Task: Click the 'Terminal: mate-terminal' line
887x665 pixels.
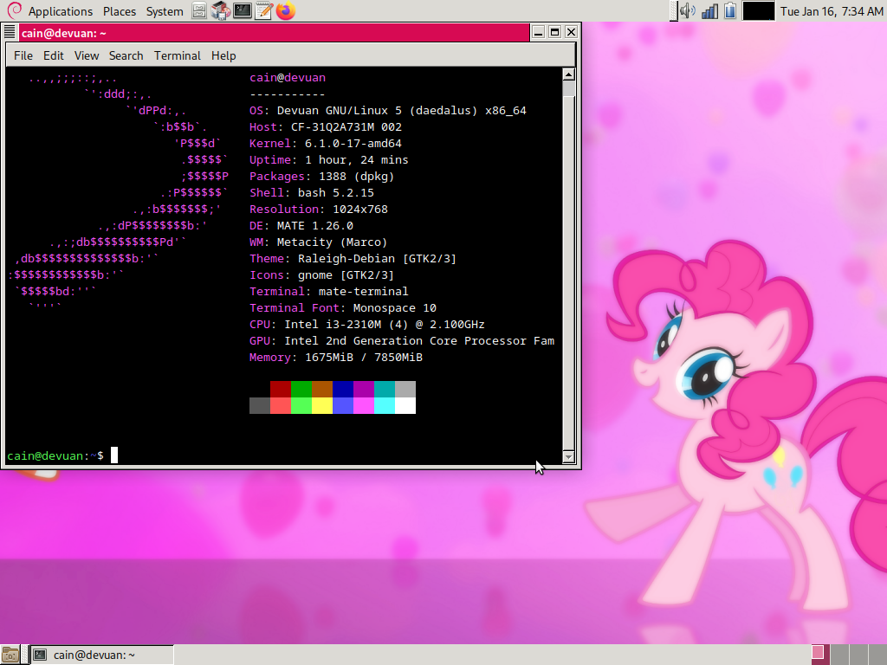Action: click(328, 291)
